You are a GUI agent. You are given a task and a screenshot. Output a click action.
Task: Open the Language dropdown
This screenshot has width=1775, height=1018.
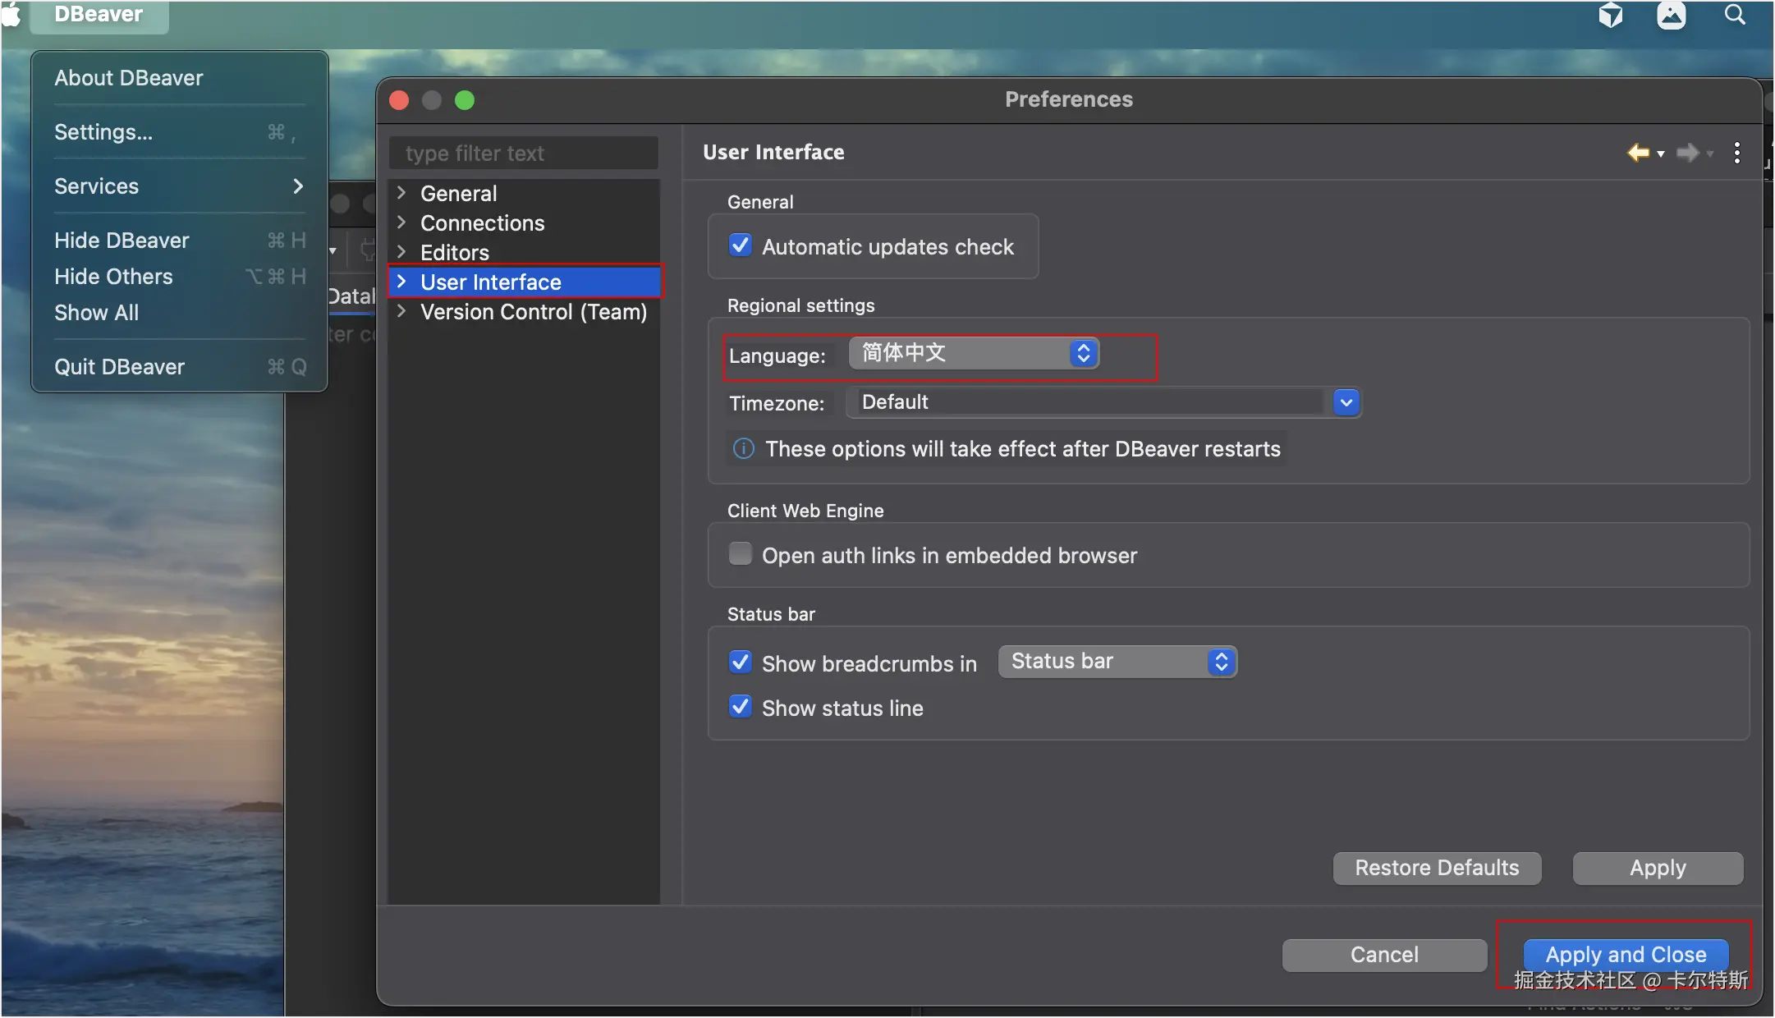[974, 353]
